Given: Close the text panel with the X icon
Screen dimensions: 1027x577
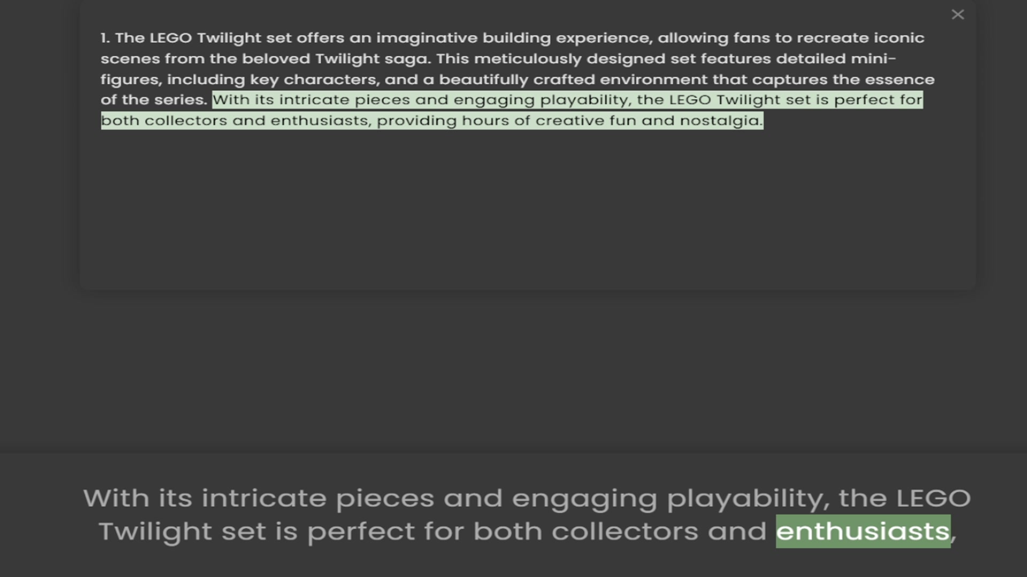Looking at the screenshot, I should pos(957,14).
